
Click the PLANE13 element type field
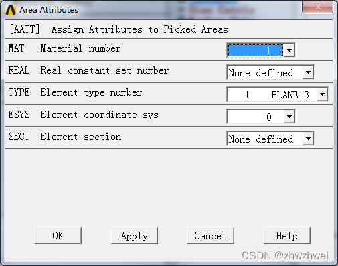pos(272,94)
